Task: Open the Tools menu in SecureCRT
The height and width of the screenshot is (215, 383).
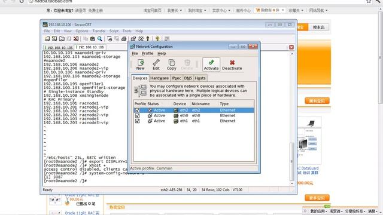Action: tap(127, 31)
